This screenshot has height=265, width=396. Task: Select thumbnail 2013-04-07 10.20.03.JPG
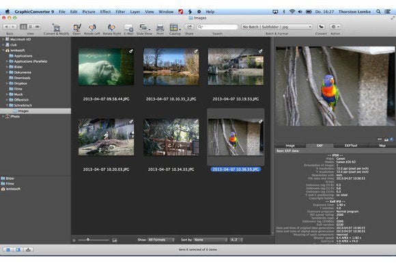click(x=106, y=137)
